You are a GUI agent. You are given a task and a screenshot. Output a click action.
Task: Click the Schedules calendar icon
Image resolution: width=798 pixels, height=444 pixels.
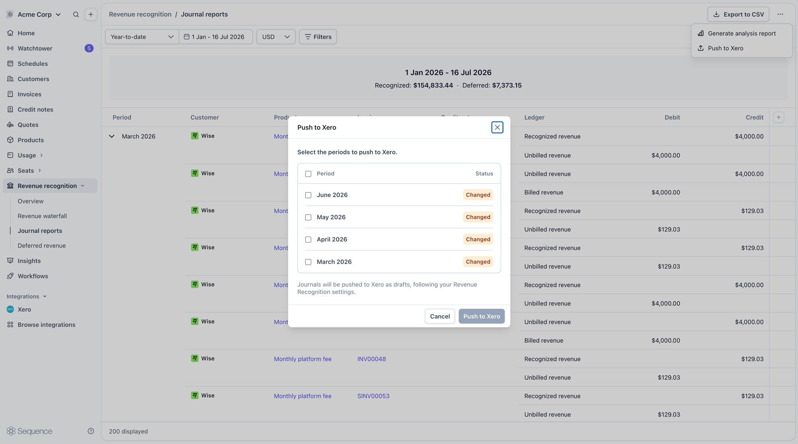pyautogui.click(x=10, y=63)
